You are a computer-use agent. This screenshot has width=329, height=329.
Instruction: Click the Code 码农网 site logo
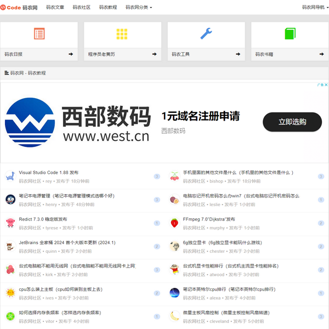pyautogui.click(x=19, y=7)
